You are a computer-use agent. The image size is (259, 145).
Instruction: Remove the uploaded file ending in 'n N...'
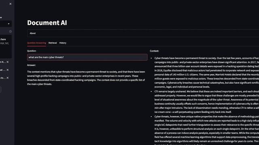[8, 62]
